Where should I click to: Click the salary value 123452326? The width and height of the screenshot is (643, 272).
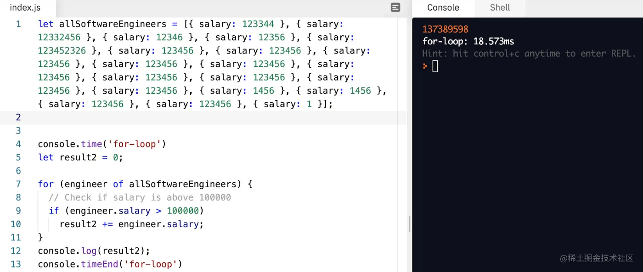(62, 50)
